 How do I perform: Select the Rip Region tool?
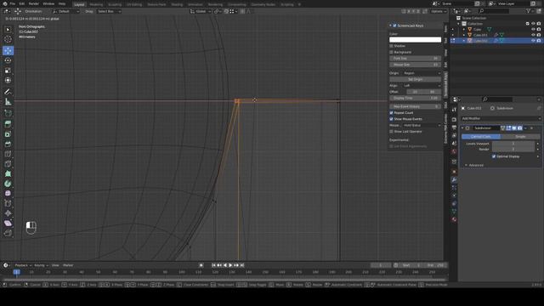point(8,233)
